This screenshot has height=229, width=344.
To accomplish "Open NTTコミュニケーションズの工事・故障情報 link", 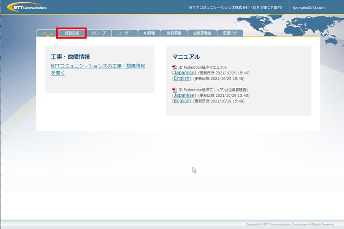I will 98,69.
